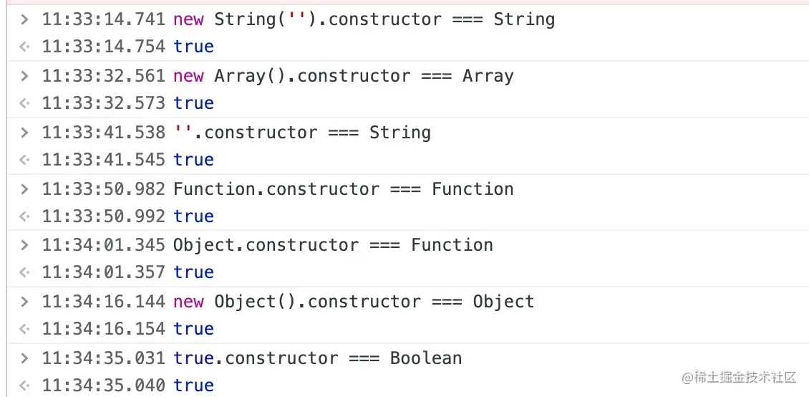
Task: Click the output arrow at 11:33:14.754
Action: [24, 47]
